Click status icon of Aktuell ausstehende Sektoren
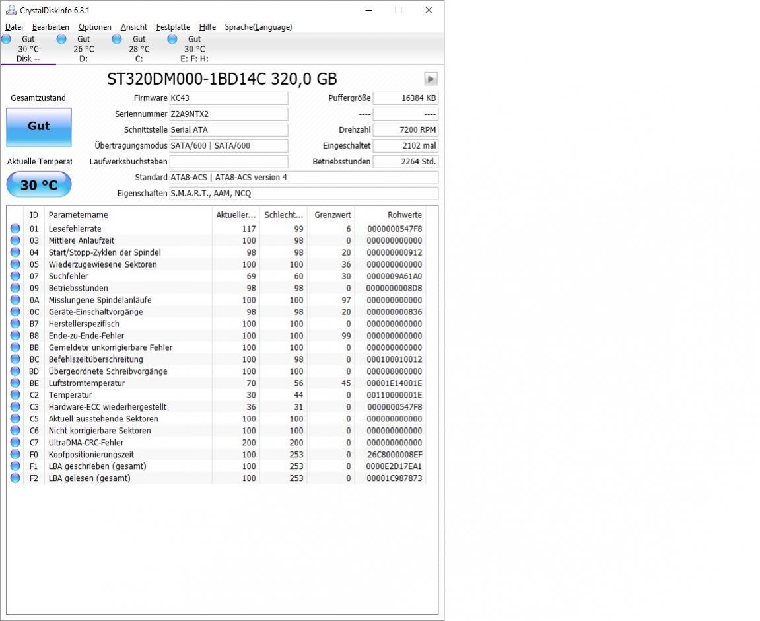This screenshot has width=760, height=621. tap(15, 418)
